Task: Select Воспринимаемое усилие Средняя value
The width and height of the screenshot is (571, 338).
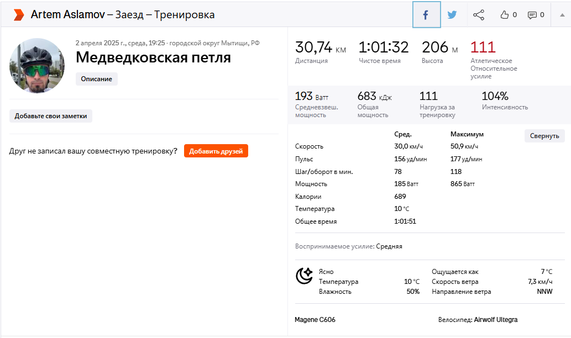Action: point(389,246)
